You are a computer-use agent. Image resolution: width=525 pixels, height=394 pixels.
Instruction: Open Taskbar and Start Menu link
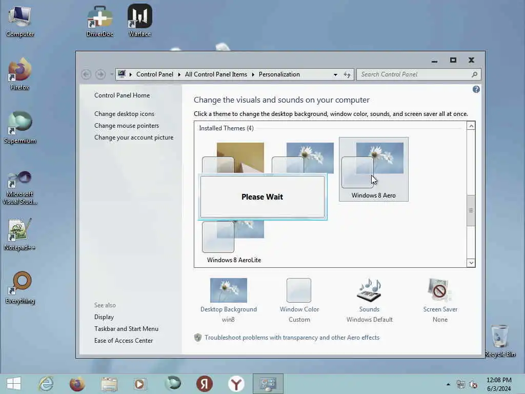pos(126,329)
